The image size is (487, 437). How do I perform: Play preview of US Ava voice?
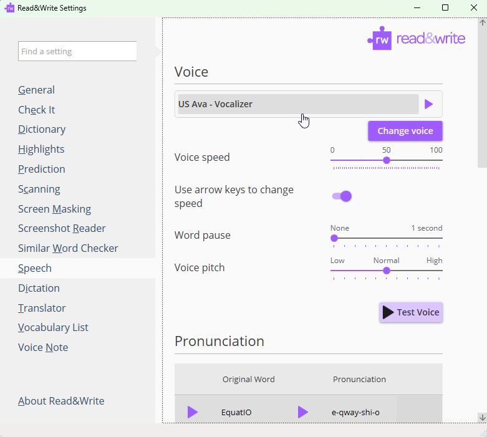(x=428, y=104)
